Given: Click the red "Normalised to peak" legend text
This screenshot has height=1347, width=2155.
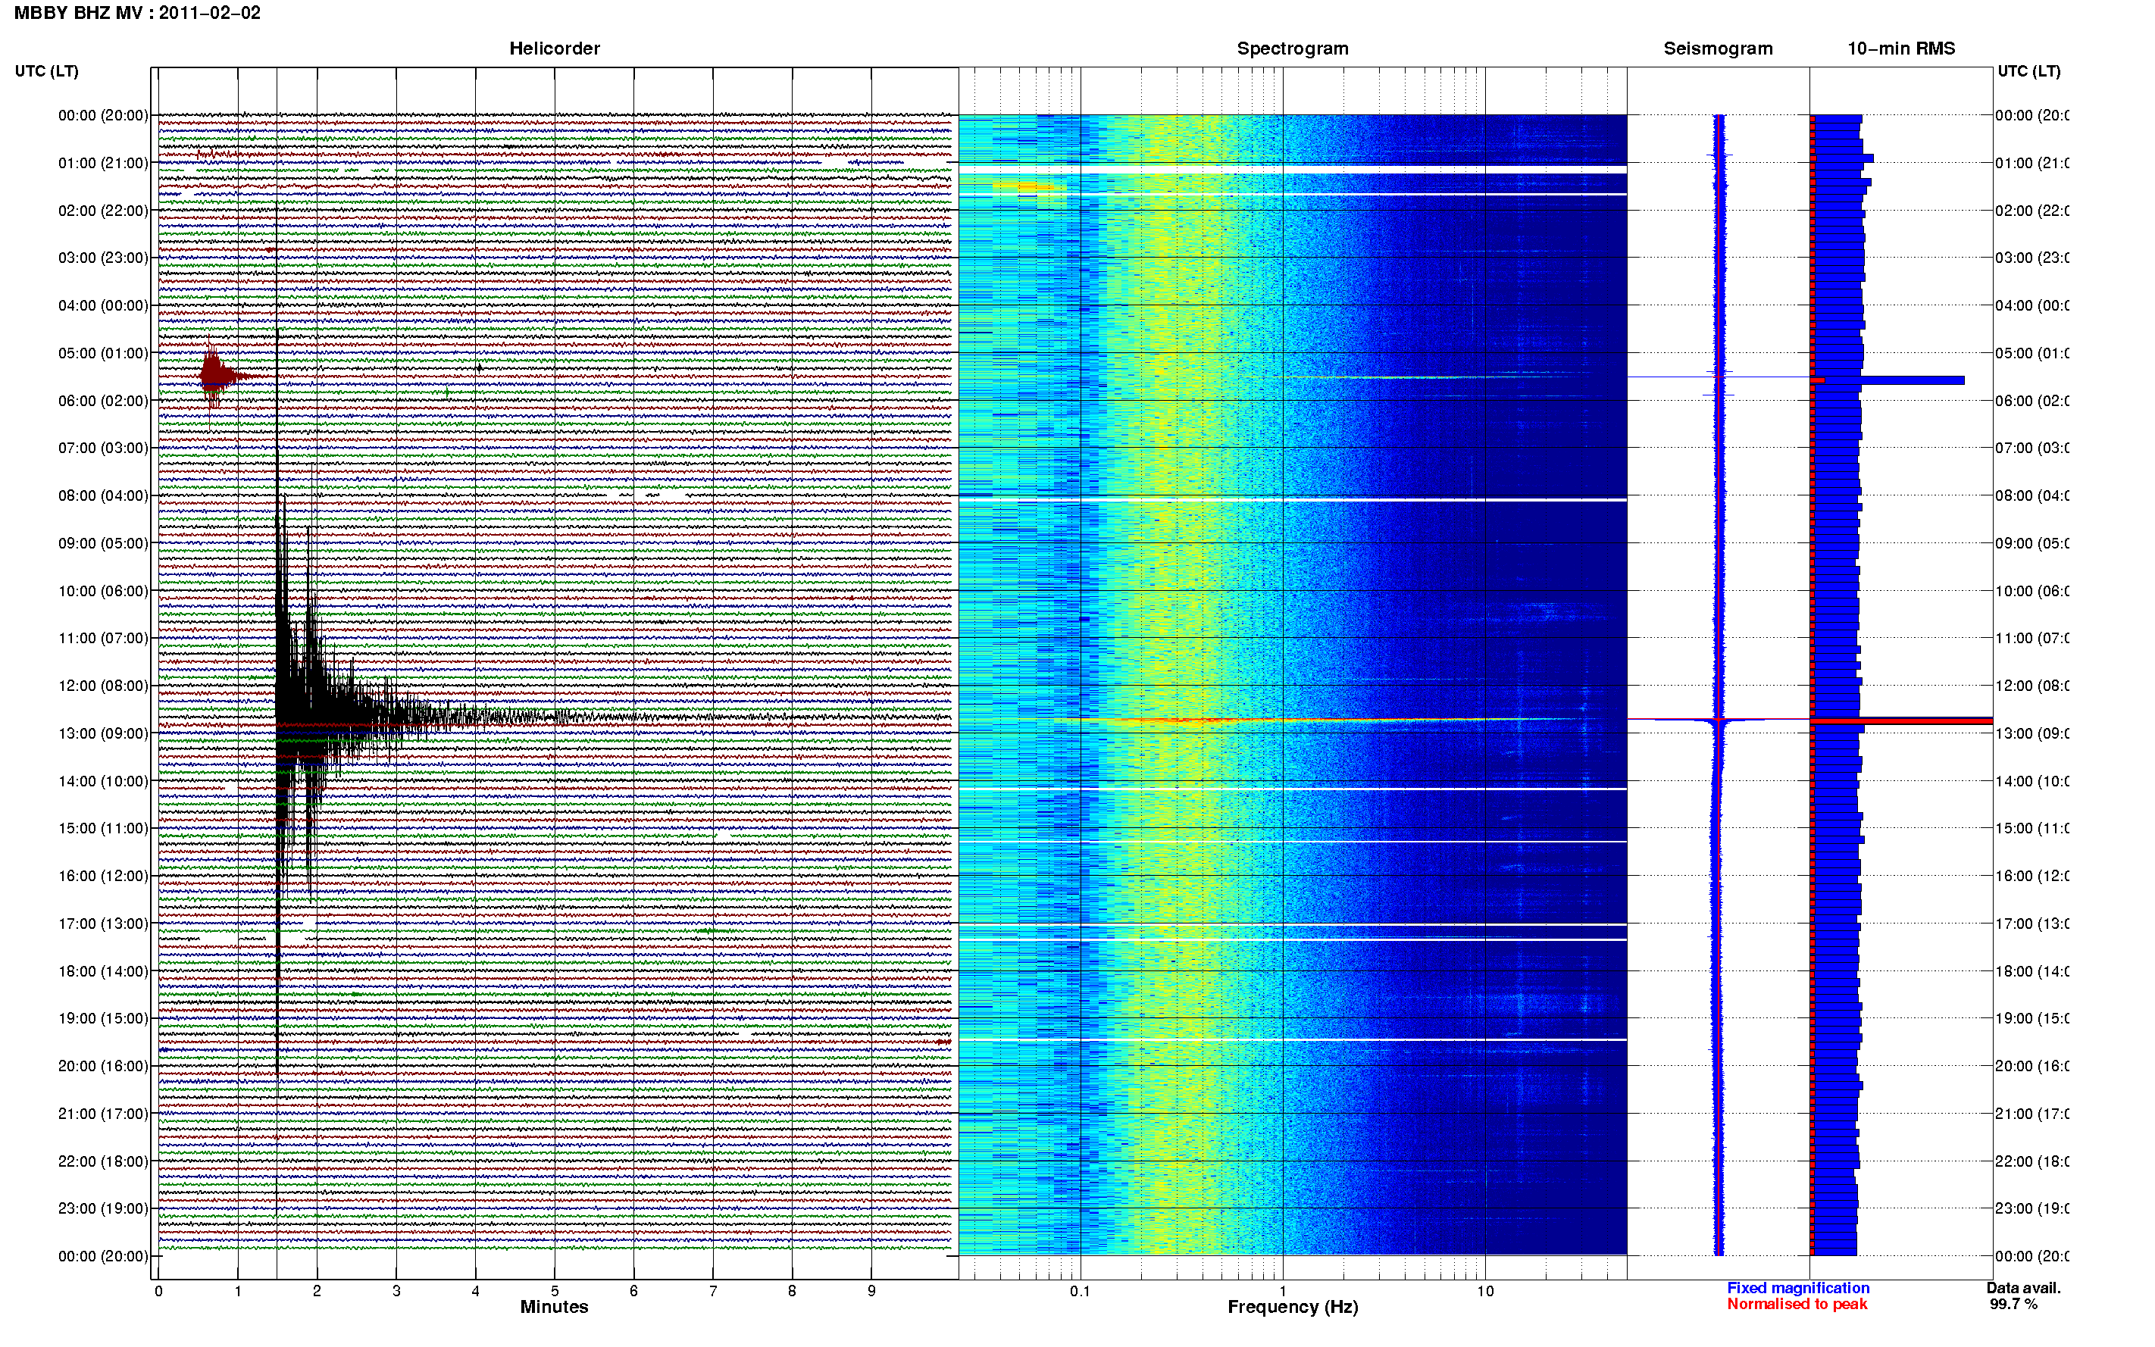Looking at the screenshot, I should point(1797,1305).
